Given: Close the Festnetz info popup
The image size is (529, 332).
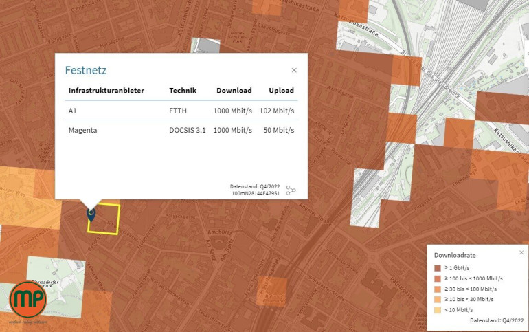Looking at the screenshot, I should coord(294,70).
